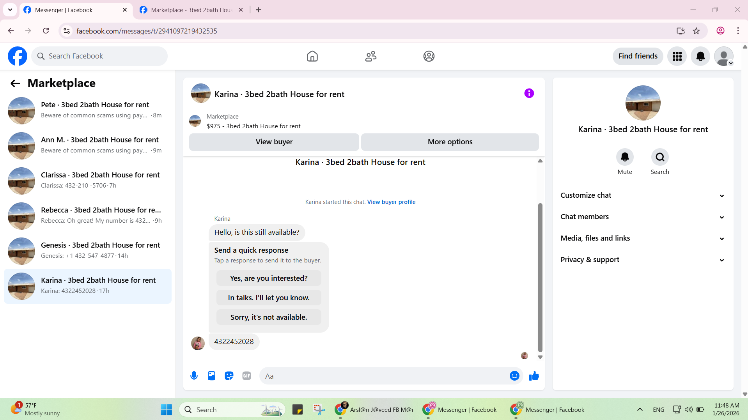Go back using the Marketplace back arrow

point(15,83)
